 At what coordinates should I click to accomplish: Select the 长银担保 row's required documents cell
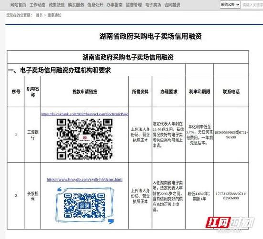[140, 196]
